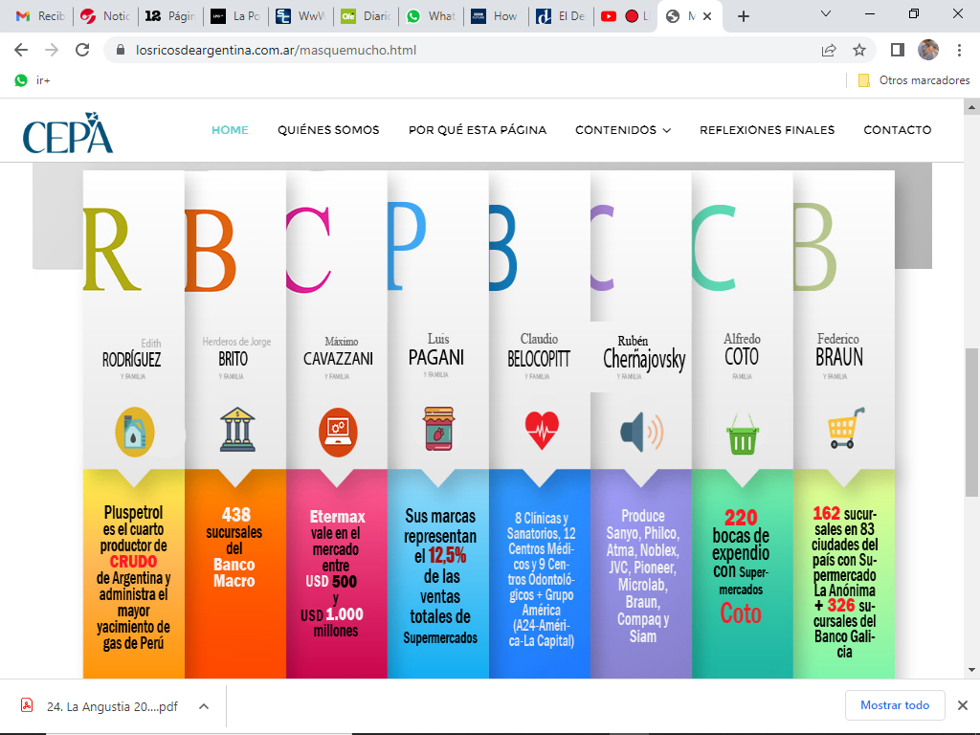Expand the CONTENIDOS dropdown menu
Viewport: 980px width, 735px height.
pos(622,130)
